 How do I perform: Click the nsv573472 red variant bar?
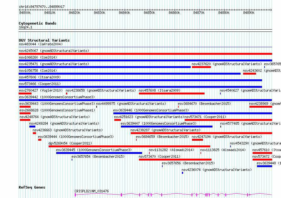point(262,160)
